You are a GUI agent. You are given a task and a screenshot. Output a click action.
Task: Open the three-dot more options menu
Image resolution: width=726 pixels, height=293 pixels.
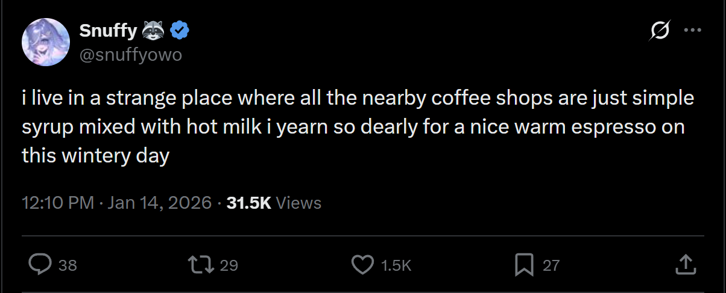692,31
